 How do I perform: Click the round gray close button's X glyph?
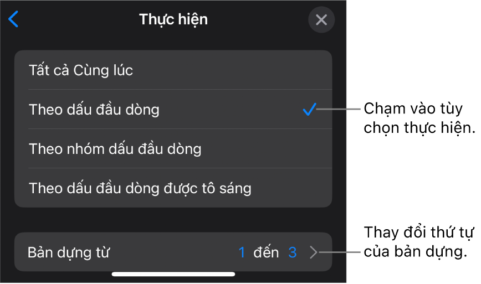[321, 20]
